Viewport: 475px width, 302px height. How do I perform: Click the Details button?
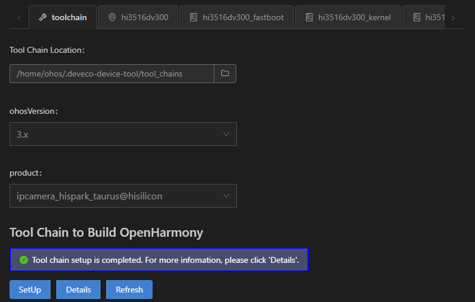pyautogui.click(x=78, y=290)
